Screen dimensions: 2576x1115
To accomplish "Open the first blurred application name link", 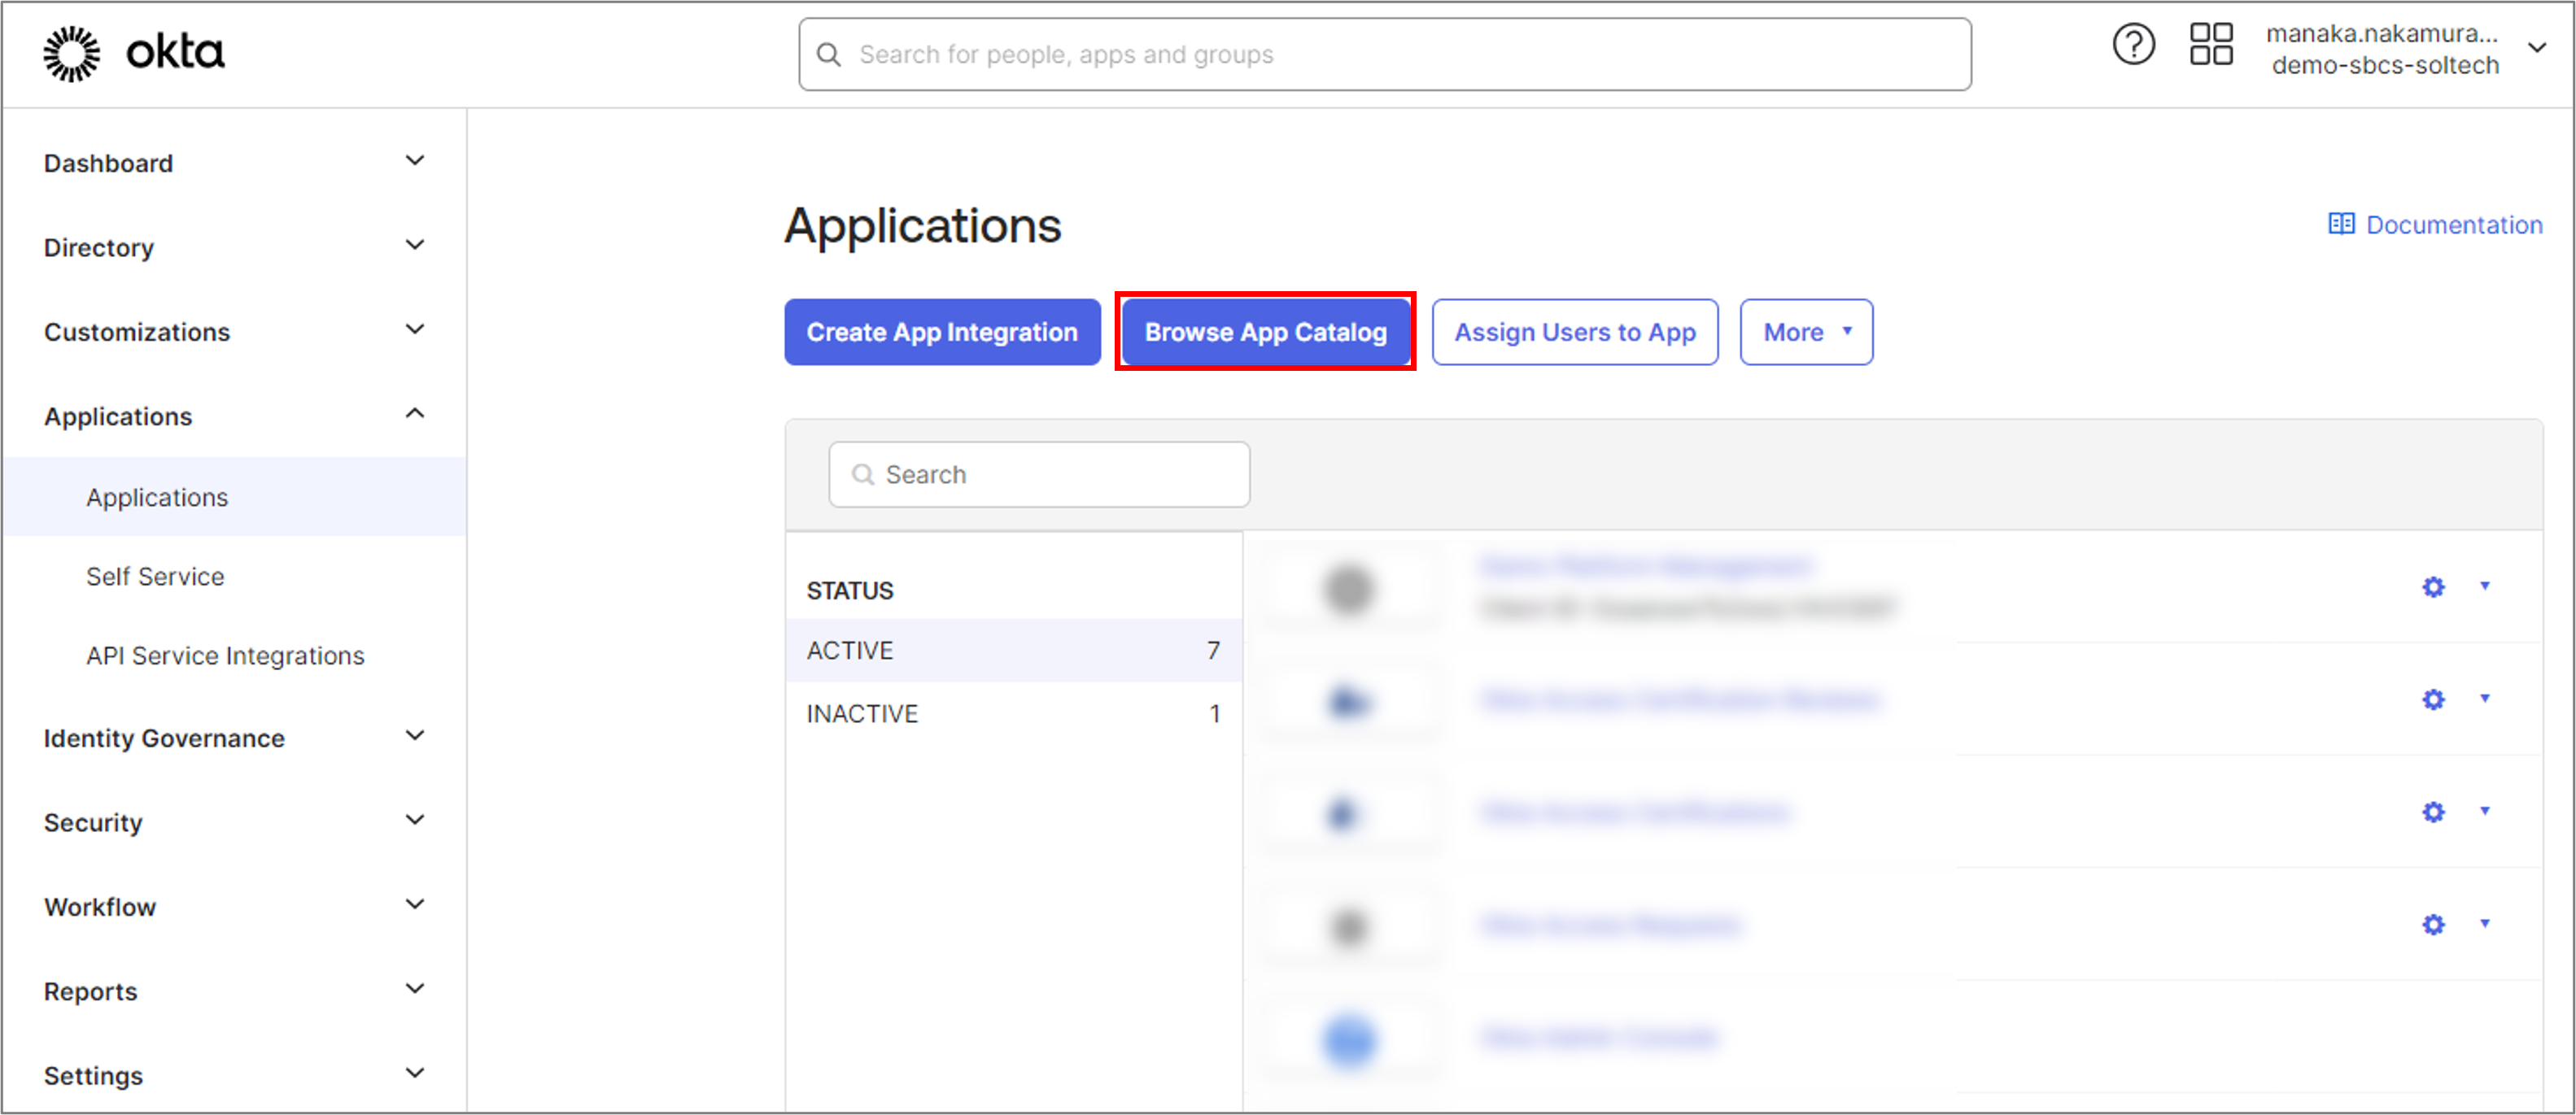I will [x=1646, y=565].
